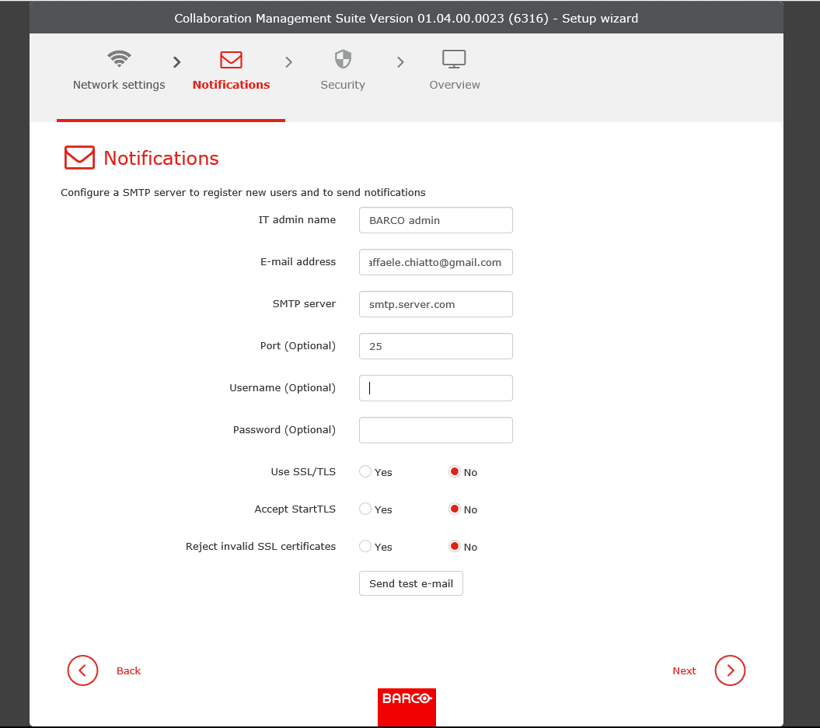Click the Setup wizard title bar text
Screen dimensions: 820x728
(x=406, y=19)
